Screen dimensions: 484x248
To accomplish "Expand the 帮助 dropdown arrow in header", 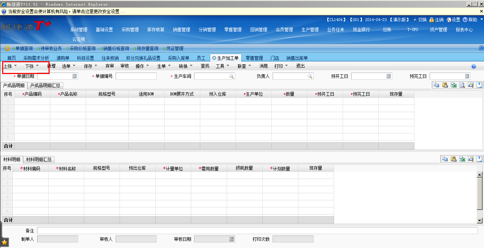I will [481, 20].
